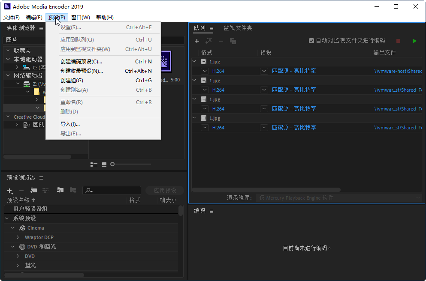Switch Media Browser to thumbnail view

pyautogui.click(x=104, y=164)
